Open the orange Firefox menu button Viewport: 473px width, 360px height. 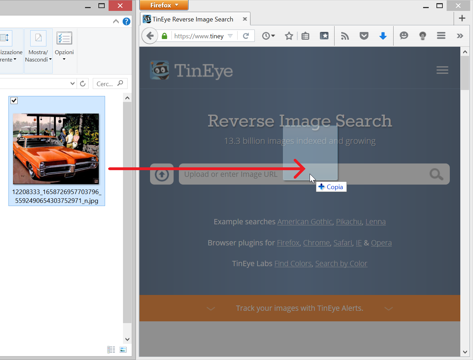pos(164,5)
